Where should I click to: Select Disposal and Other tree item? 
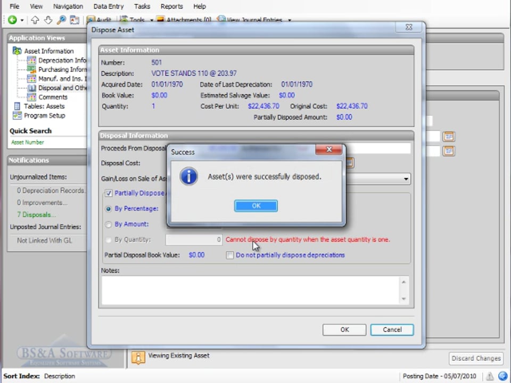[62, 88]
